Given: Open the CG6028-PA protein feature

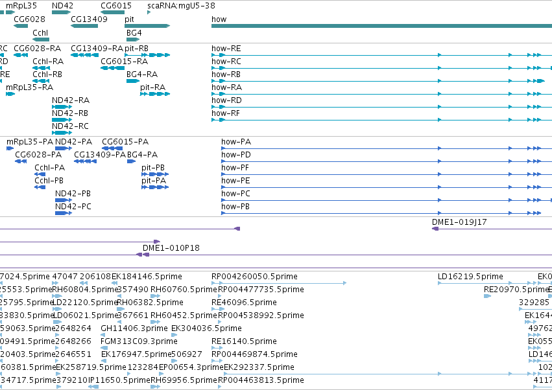Looking at the screenshot, I should pyautogui.click(x=38, y=155).
